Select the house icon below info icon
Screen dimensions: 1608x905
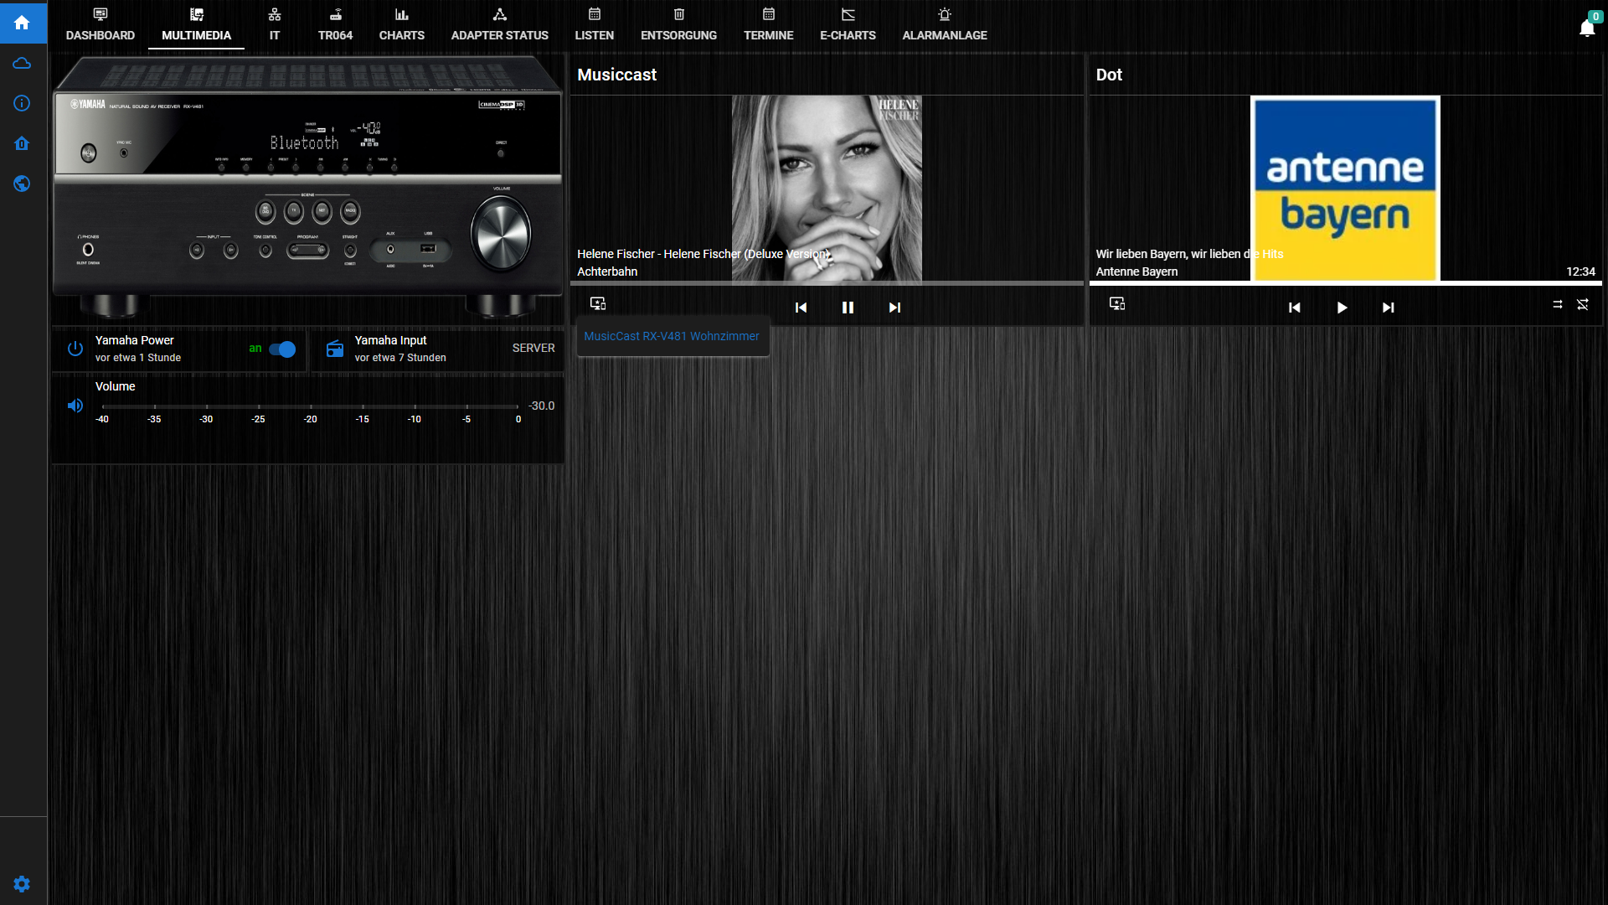point(23,143)
